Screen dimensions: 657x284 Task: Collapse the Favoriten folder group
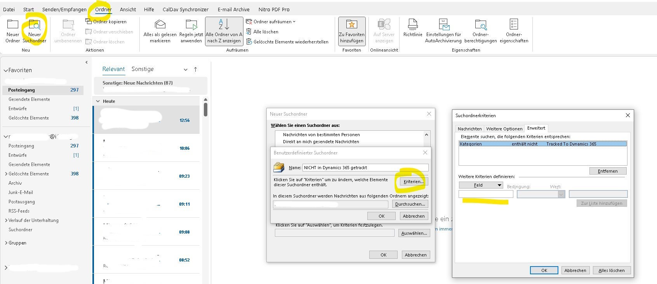[6, 71]
